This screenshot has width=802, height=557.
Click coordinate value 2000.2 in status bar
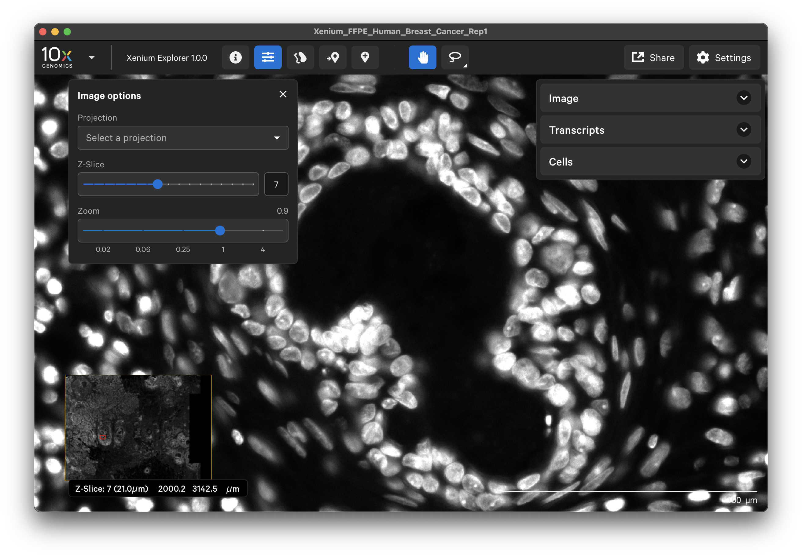(x=171, y=489)
